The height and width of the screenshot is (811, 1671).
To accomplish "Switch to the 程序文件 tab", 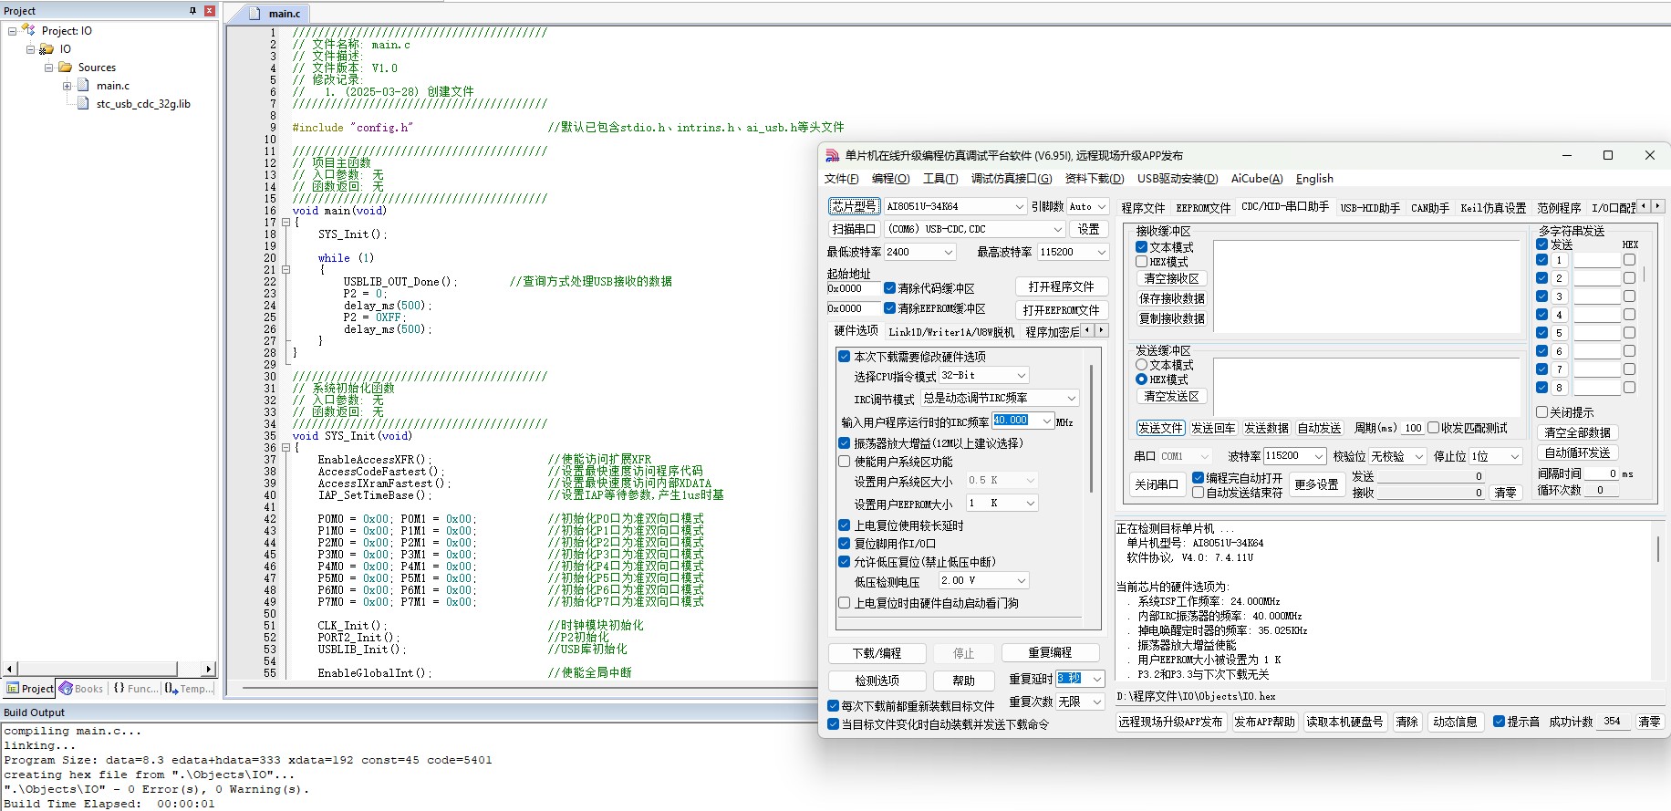I will 1143,208.
